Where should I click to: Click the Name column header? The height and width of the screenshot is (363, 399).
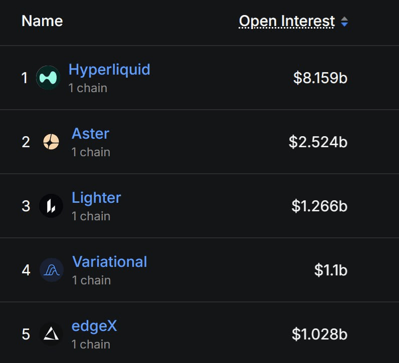pos(42,21)
